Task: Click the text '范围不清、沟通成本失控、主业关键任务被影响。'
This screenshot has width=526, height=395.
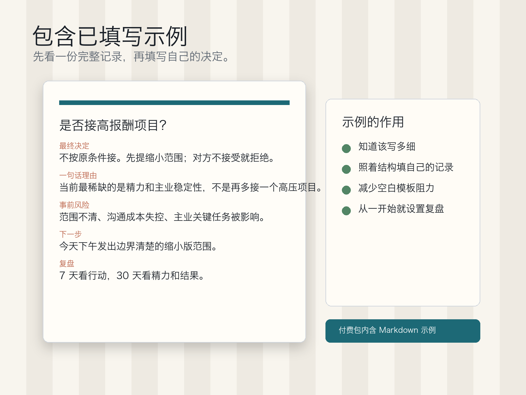Action: (163, 217)
